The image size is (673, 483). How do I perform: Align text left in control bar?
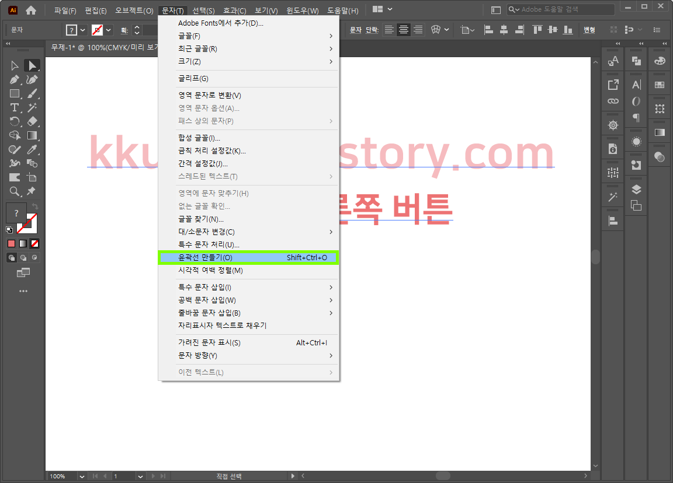[x=389, y=30]
